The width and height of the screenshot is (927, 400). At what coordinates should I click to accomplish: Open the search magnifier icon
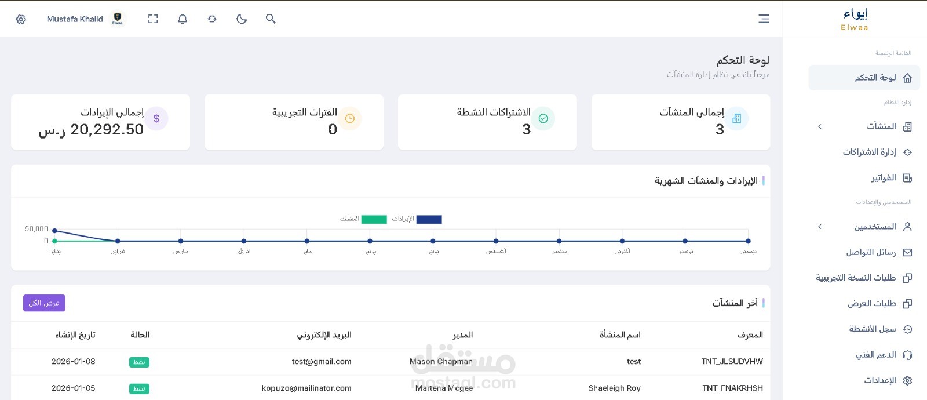coord(271,19)
